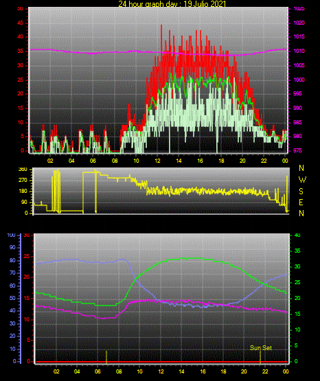Select the dotted sunset marker below "Sun Set"
Image resolution: width=320 pixels, height=381 pixels.
(x=260, y=357)
